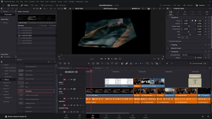Open the Composite Mode Normal dropdown
The height and width of the screenshot is (119, 212).
(191, 55)
